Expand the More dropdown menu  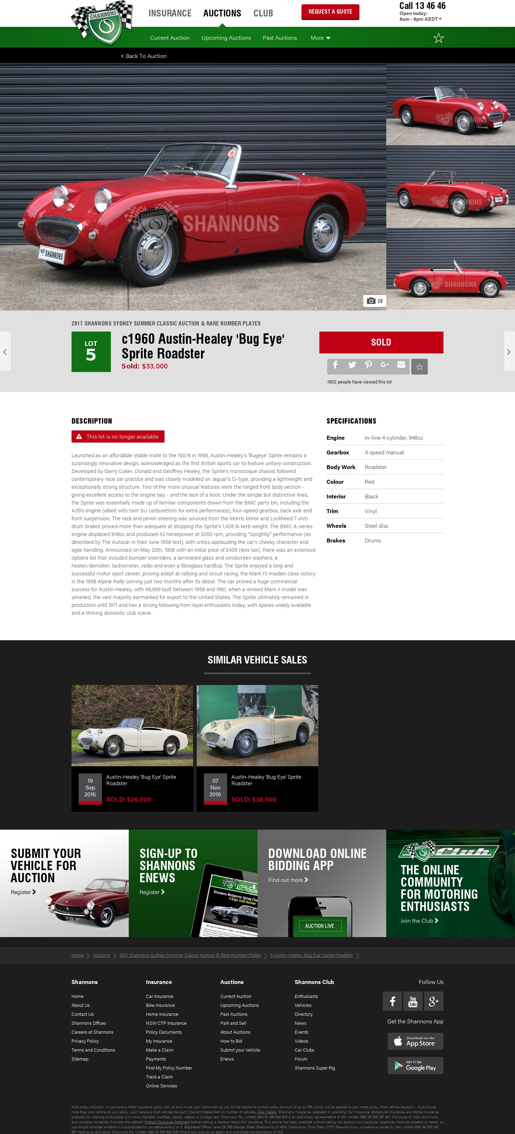coord(320,38)
